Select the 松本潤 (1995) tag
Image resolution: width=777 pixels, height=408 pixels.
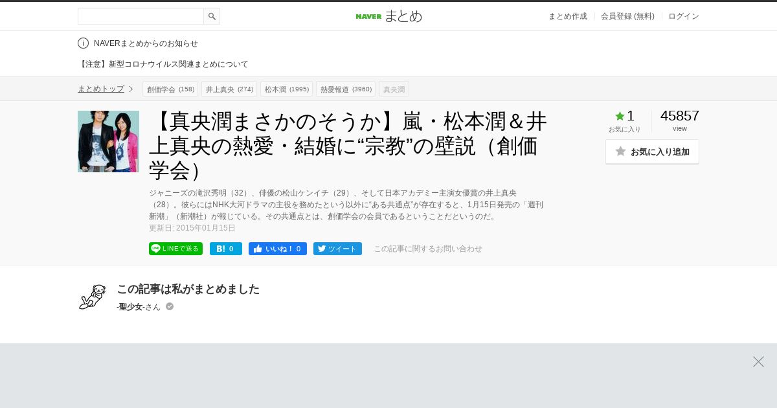286,89
